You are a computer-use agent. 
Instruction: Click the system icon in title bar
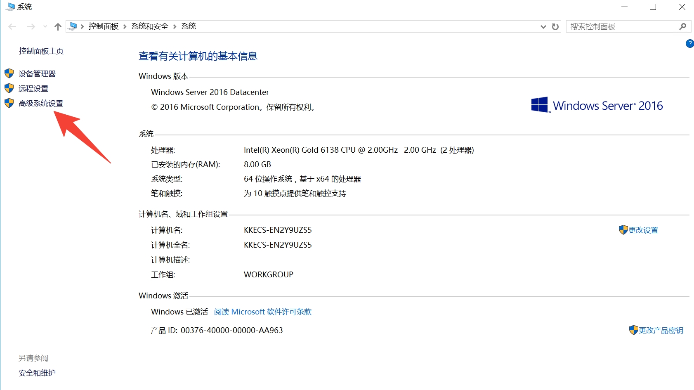(x=10, y=7)
